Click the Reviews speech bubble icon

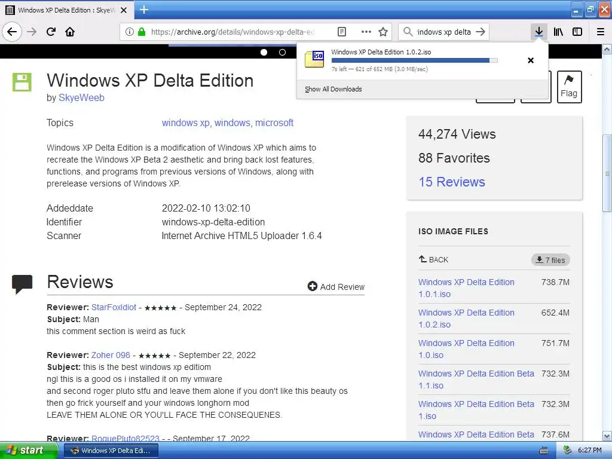point(22,284)
